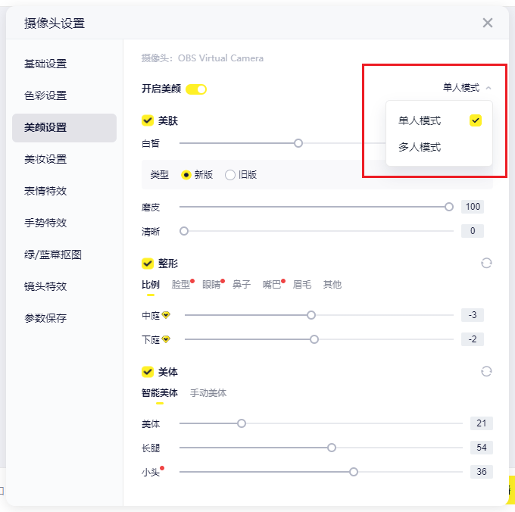Open 参数保存 in the sidebar

click(45, 318)
